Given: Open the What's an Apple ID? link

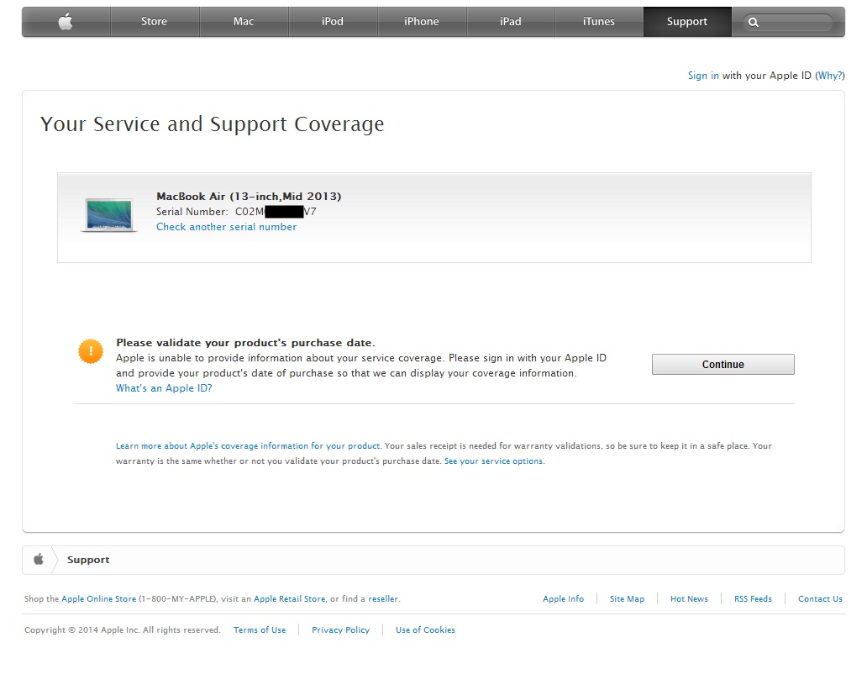Looking at the screenshot, I should point(164,388).
